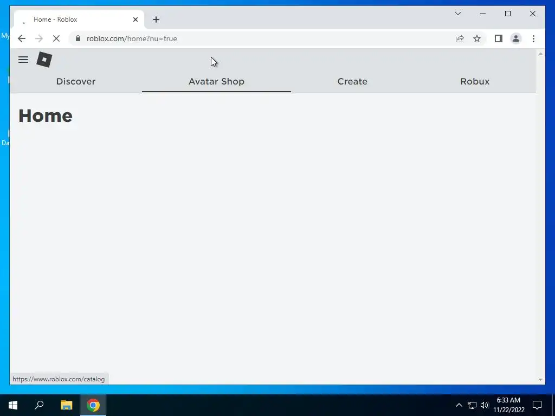Close the Home - Roblox tab

pyautogui.click(x=135, y=19)
